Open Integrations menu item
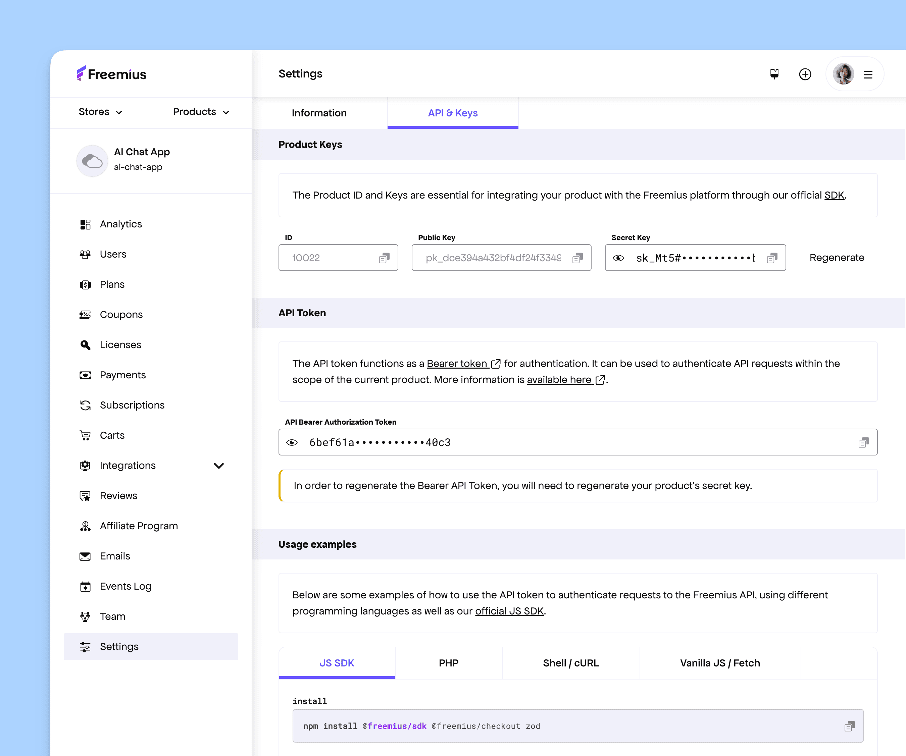Viewport: 906px width, 756px height. click(151, 466)
